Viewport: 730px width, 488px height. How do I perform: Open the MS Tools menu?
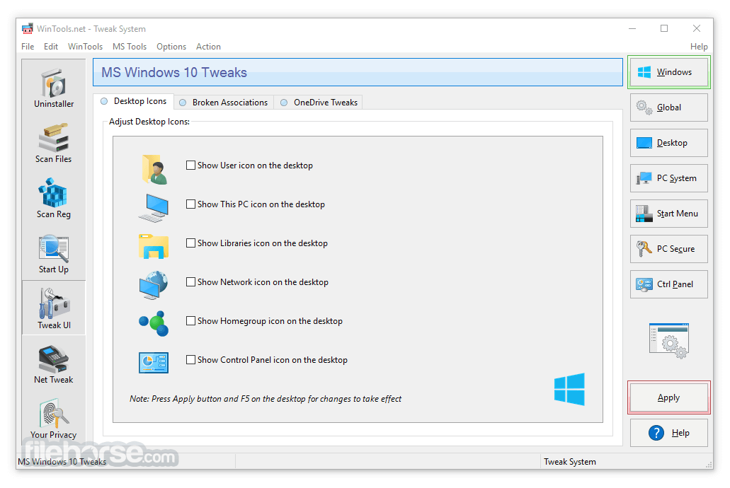[x=130, y=47]
